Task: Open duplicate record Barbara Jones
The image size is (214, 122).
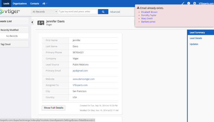Action: [148, 22]
